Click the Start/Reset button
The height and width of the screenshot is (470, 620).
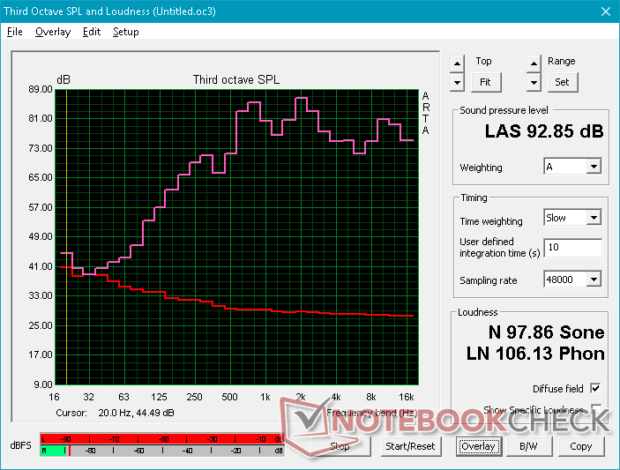410,446
